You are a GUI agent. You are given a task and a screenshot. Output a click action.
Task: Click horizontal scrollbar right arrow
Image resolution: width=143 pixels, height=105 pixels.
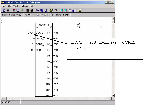click(110, 99)
